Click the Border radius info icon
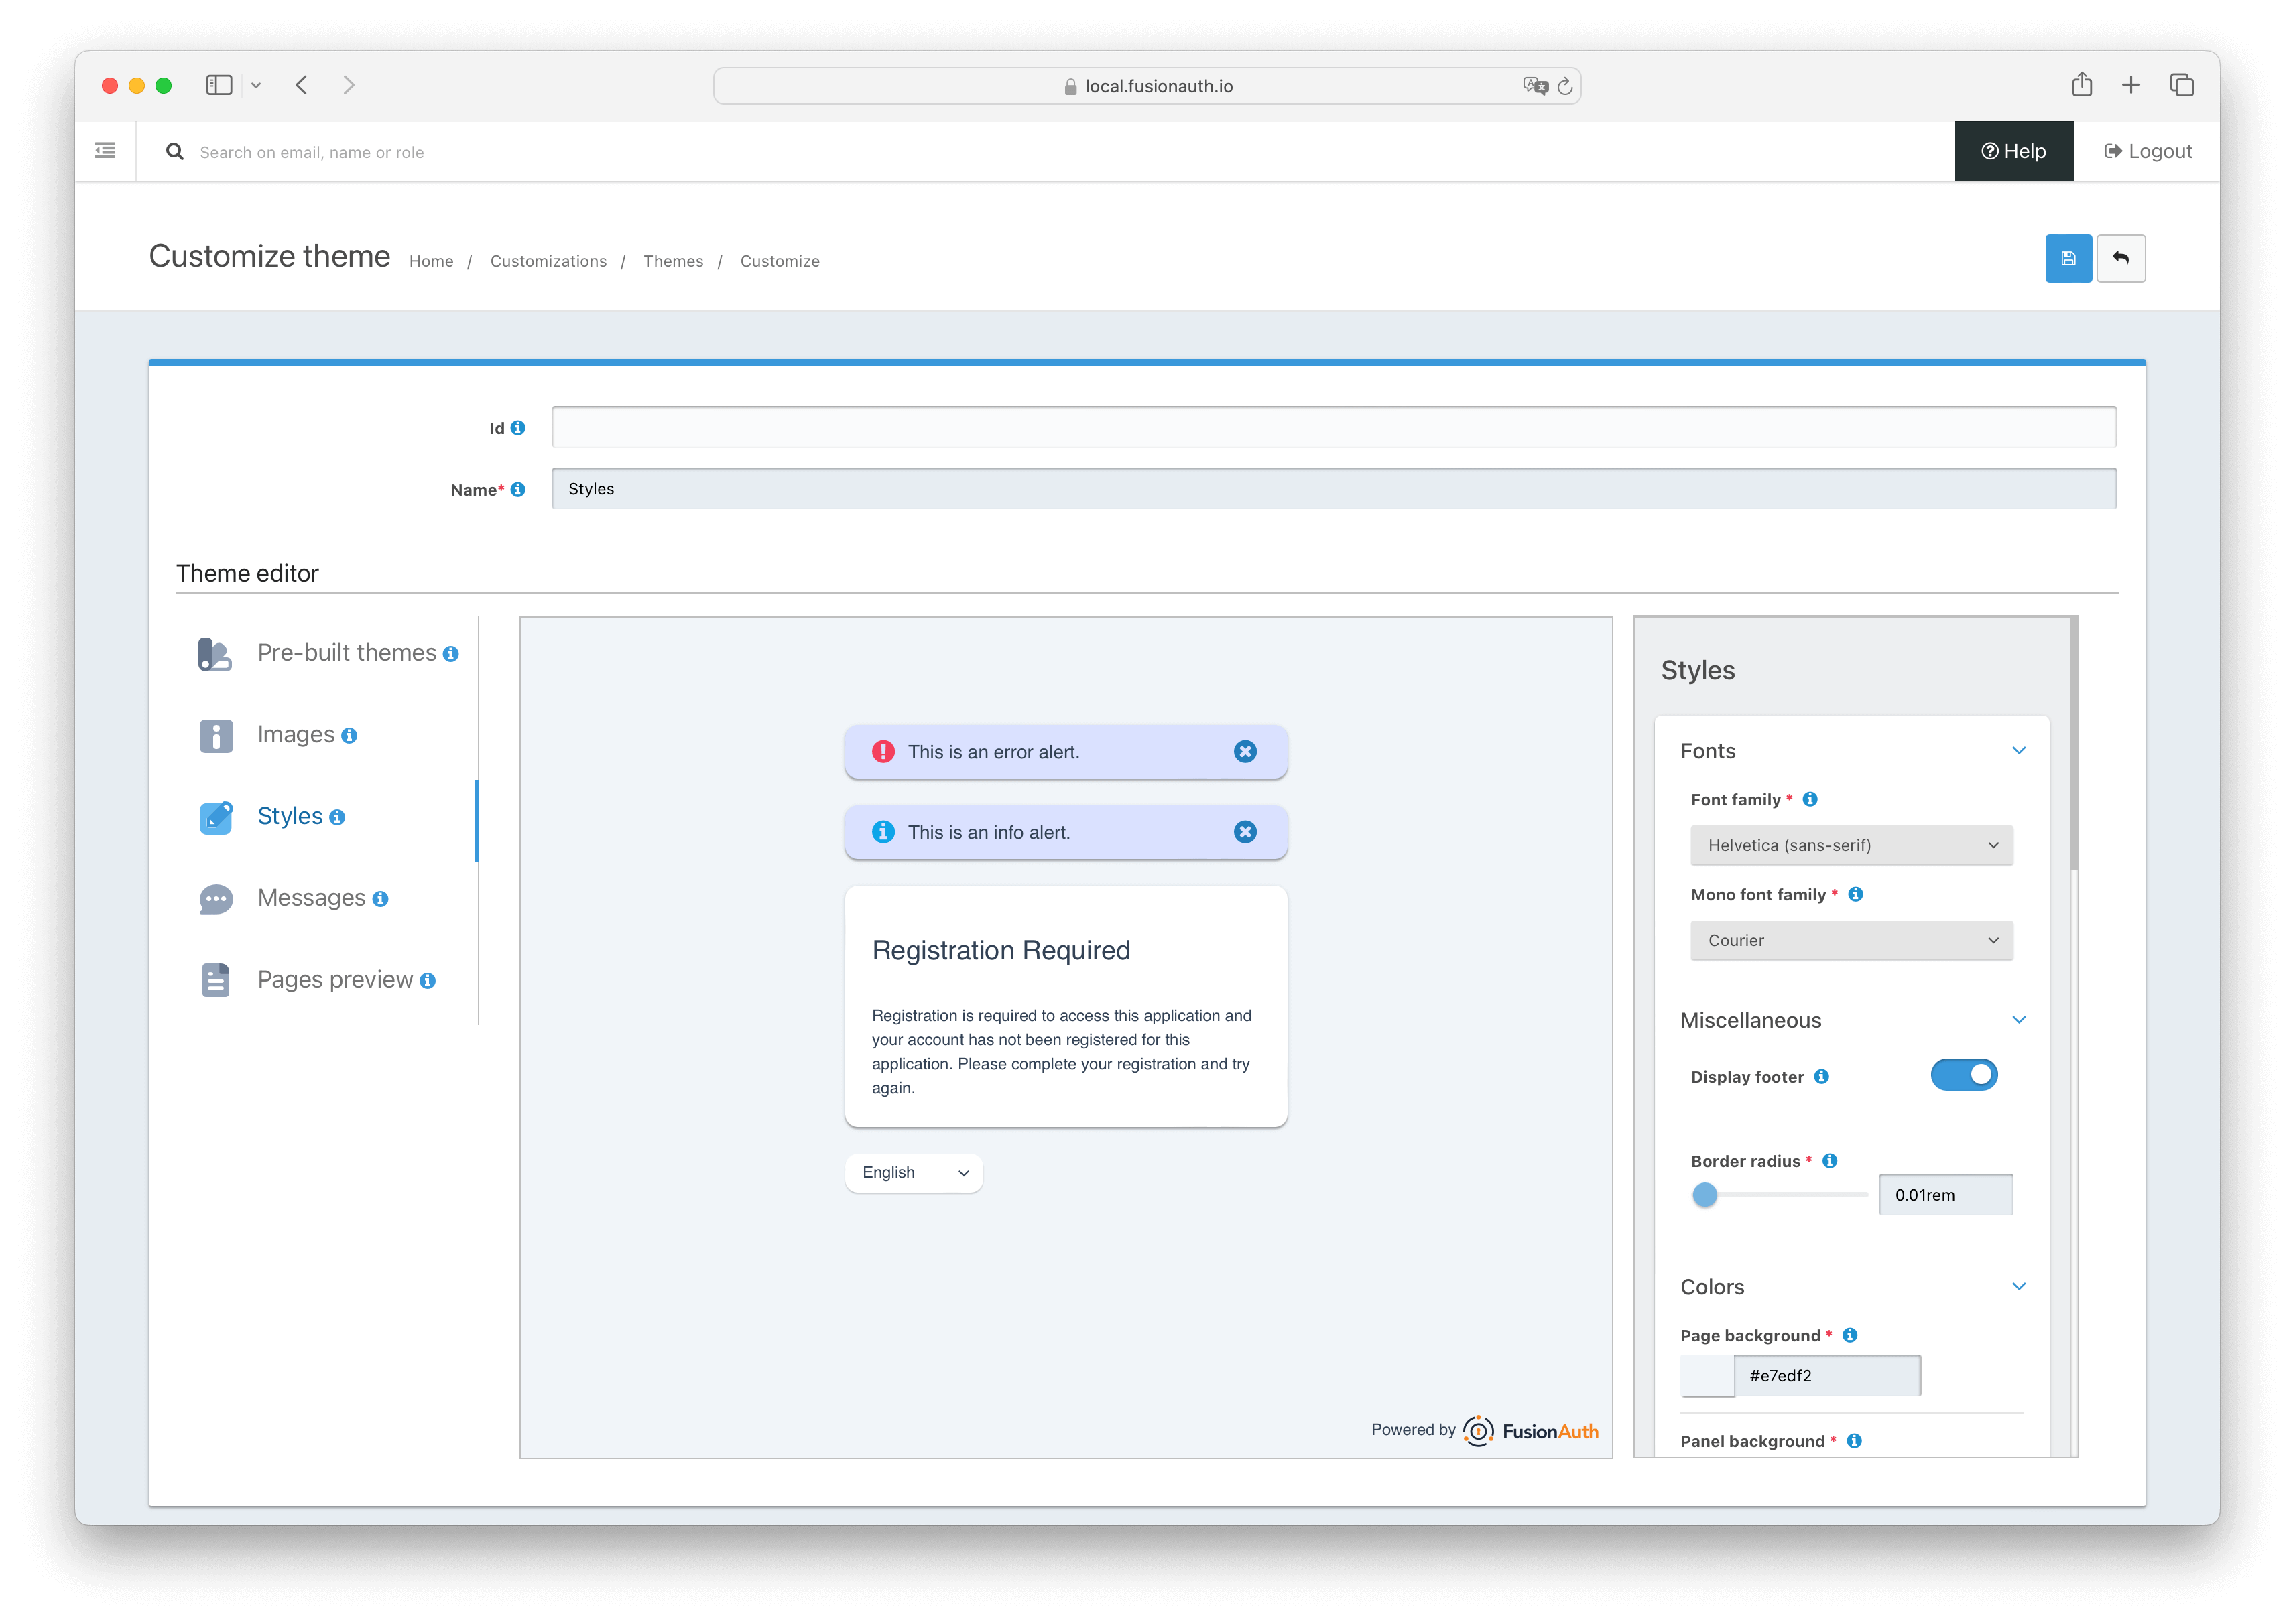 click(x=1828, y=1160)
